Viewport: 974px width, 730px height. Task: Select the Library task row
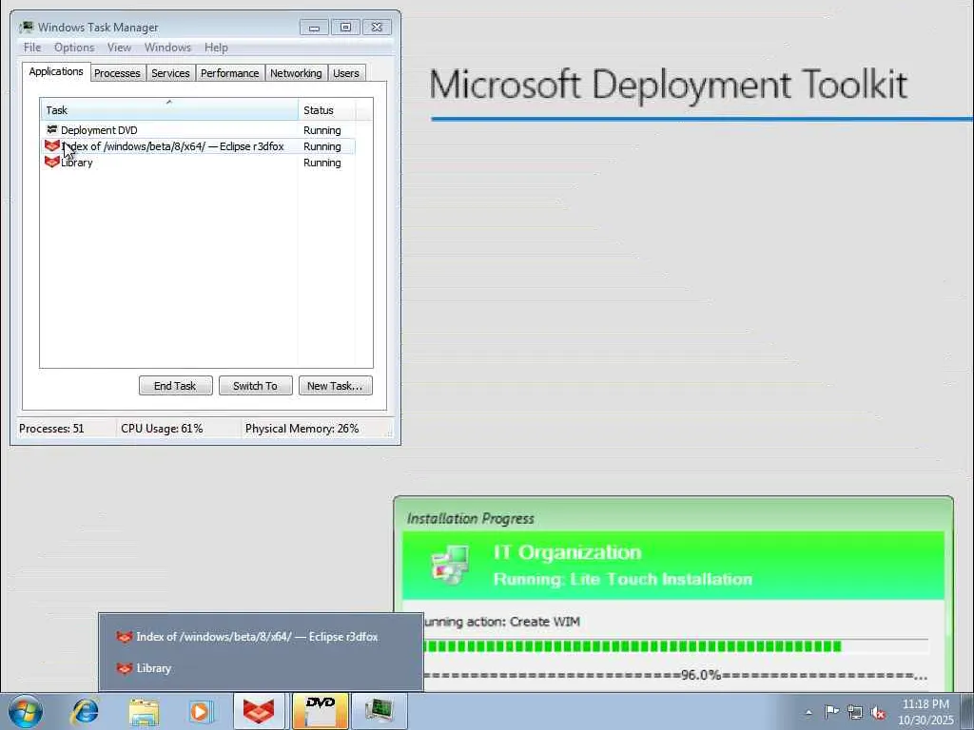click(198, 162)
